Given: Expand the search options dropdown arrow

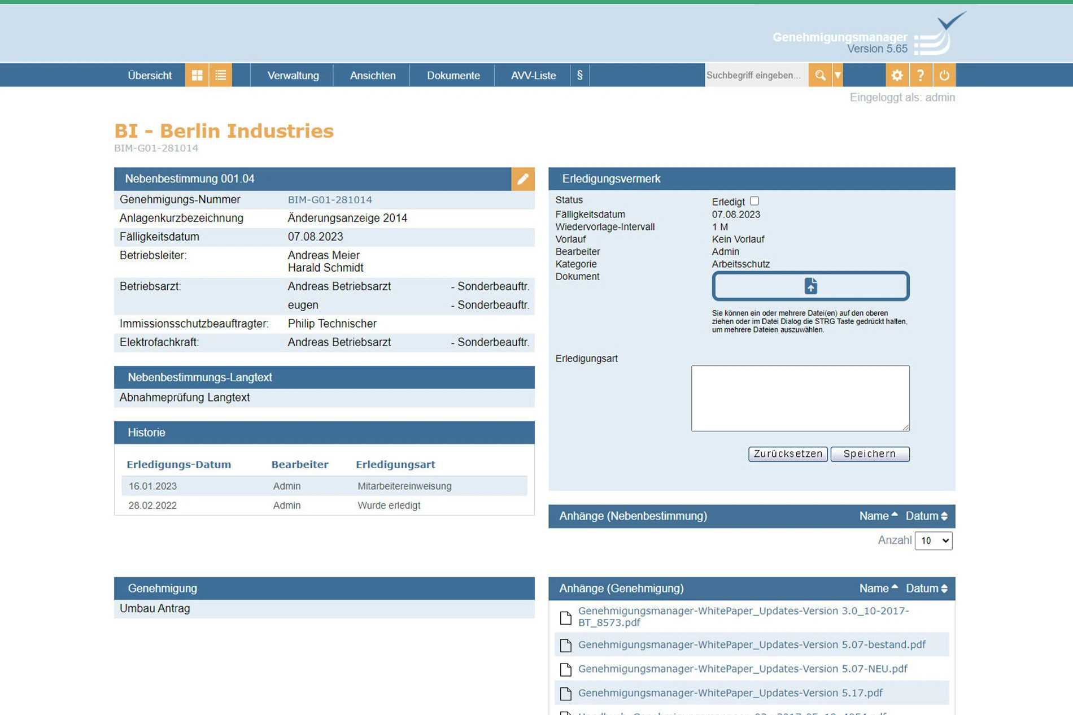Looking at the screenshot, I should point(838,75).
